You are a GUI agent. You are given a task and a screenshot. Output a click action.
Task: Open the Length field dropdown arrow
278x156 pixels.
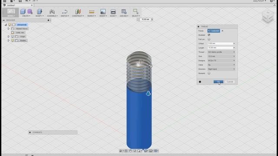pyautogui.click(x=234, y=48)
